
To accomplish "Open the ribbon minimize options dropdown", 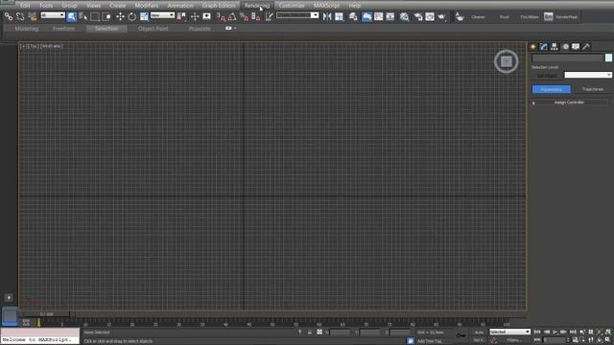I will 235,28.
